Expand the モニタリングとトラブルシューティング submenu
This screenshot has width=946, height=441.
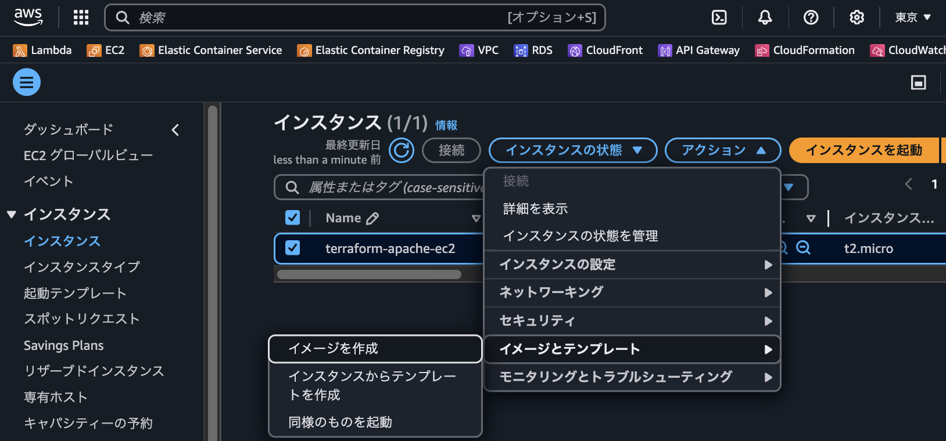632,377
